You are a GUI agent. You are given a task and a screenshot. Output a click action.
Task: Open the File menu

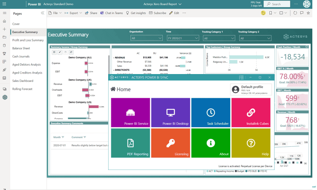point(55,13)
